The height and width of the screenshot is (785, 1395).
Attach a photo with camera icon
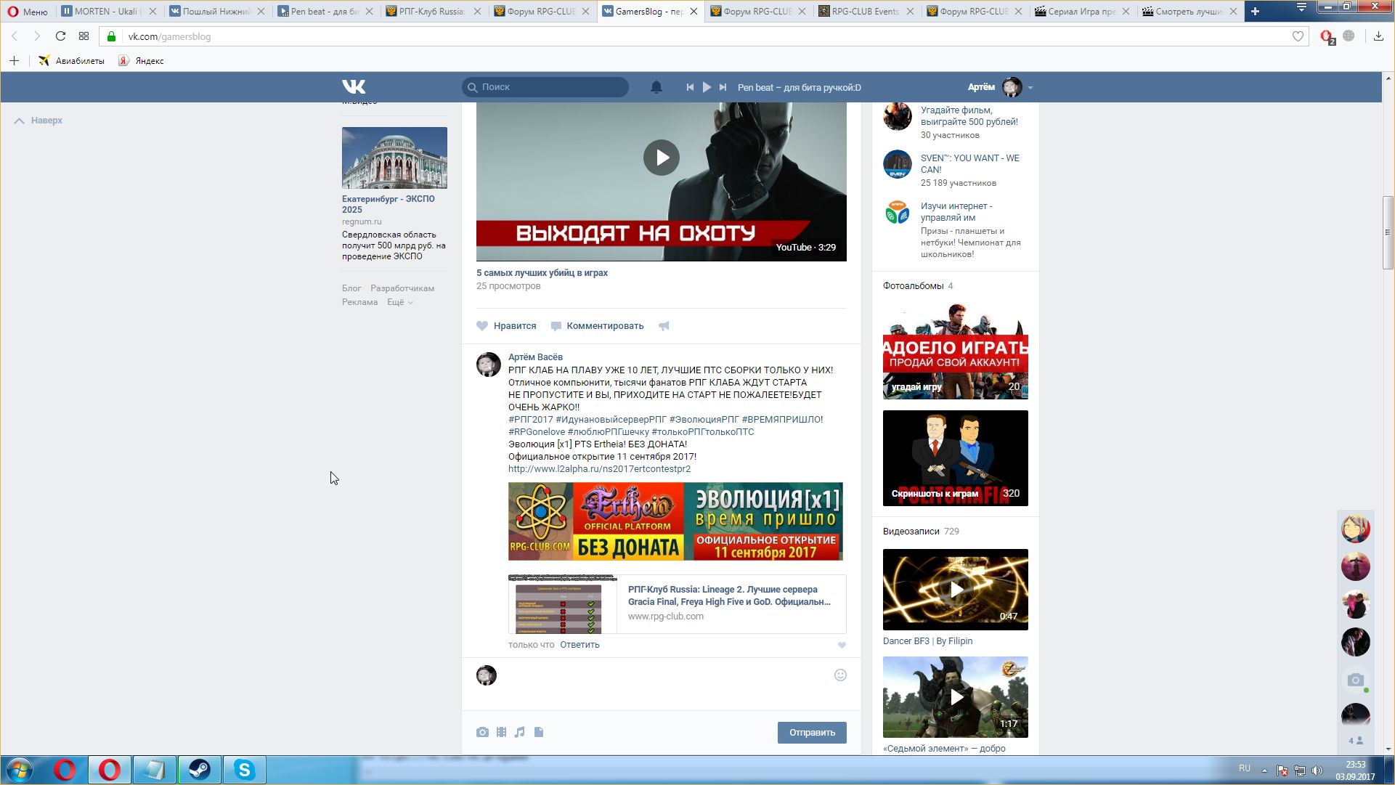pyautogui.click(x=482, y=732)
